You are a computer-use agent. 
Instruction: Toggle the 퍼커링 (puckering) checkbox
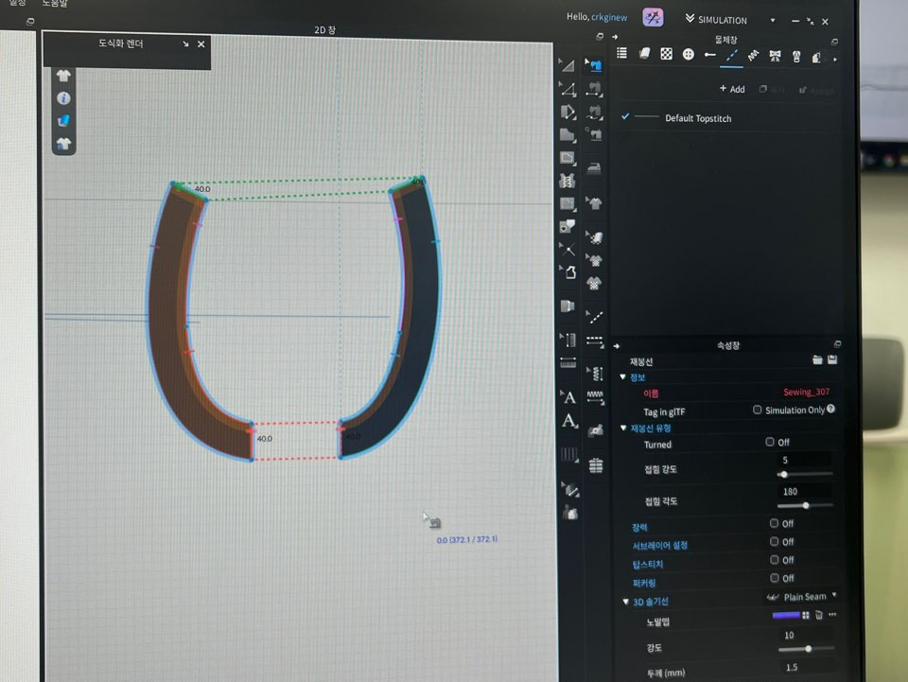point(775,578)
